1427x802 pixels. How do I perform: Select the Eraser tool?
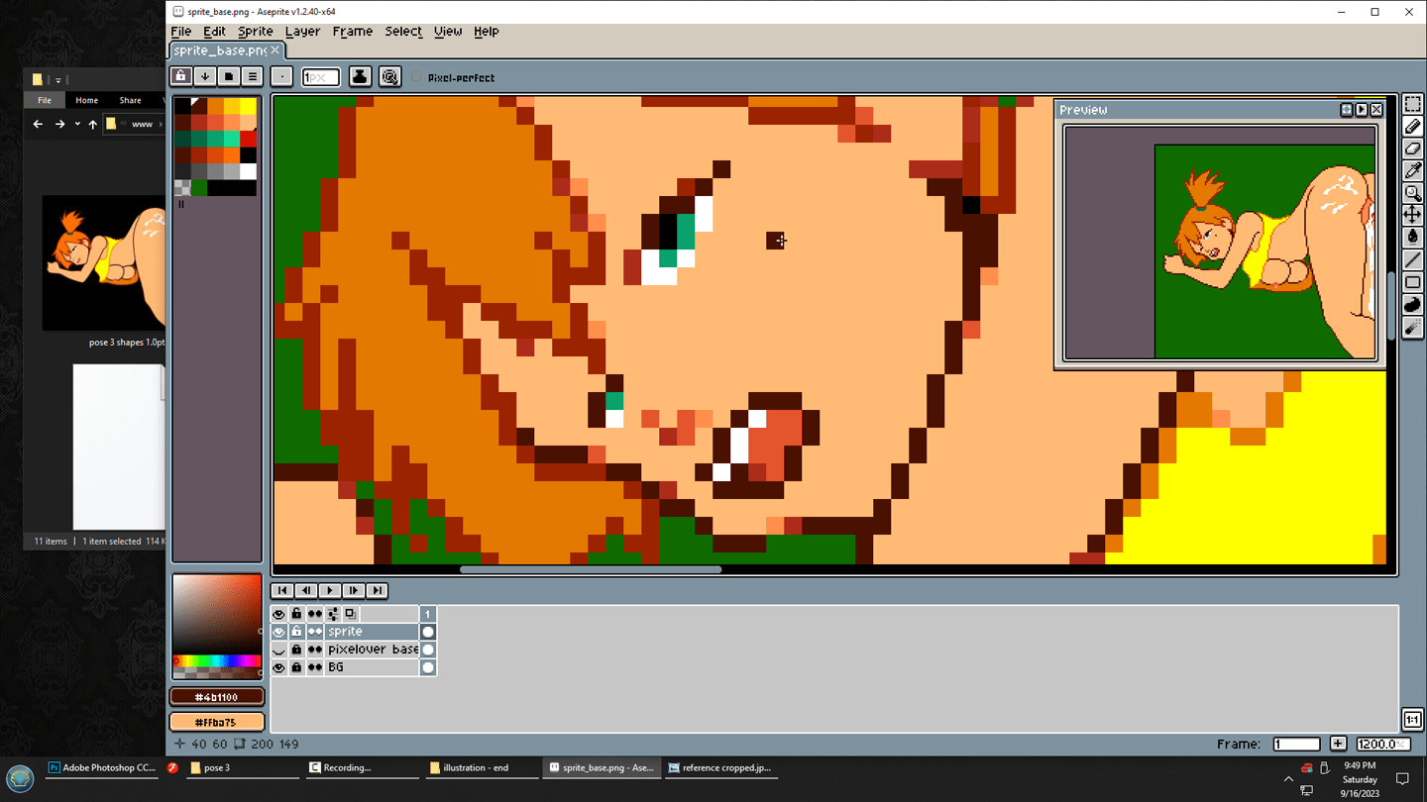point(1413,149)
